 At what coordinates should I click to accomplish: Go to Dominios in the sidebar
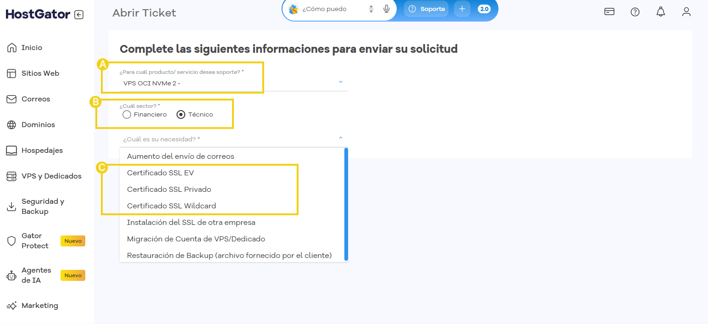point(38,125)
